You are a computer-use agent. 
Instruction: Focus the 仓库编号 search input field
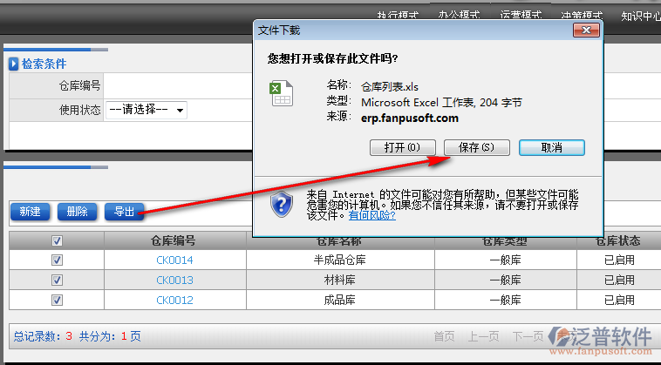click(174, 85)
